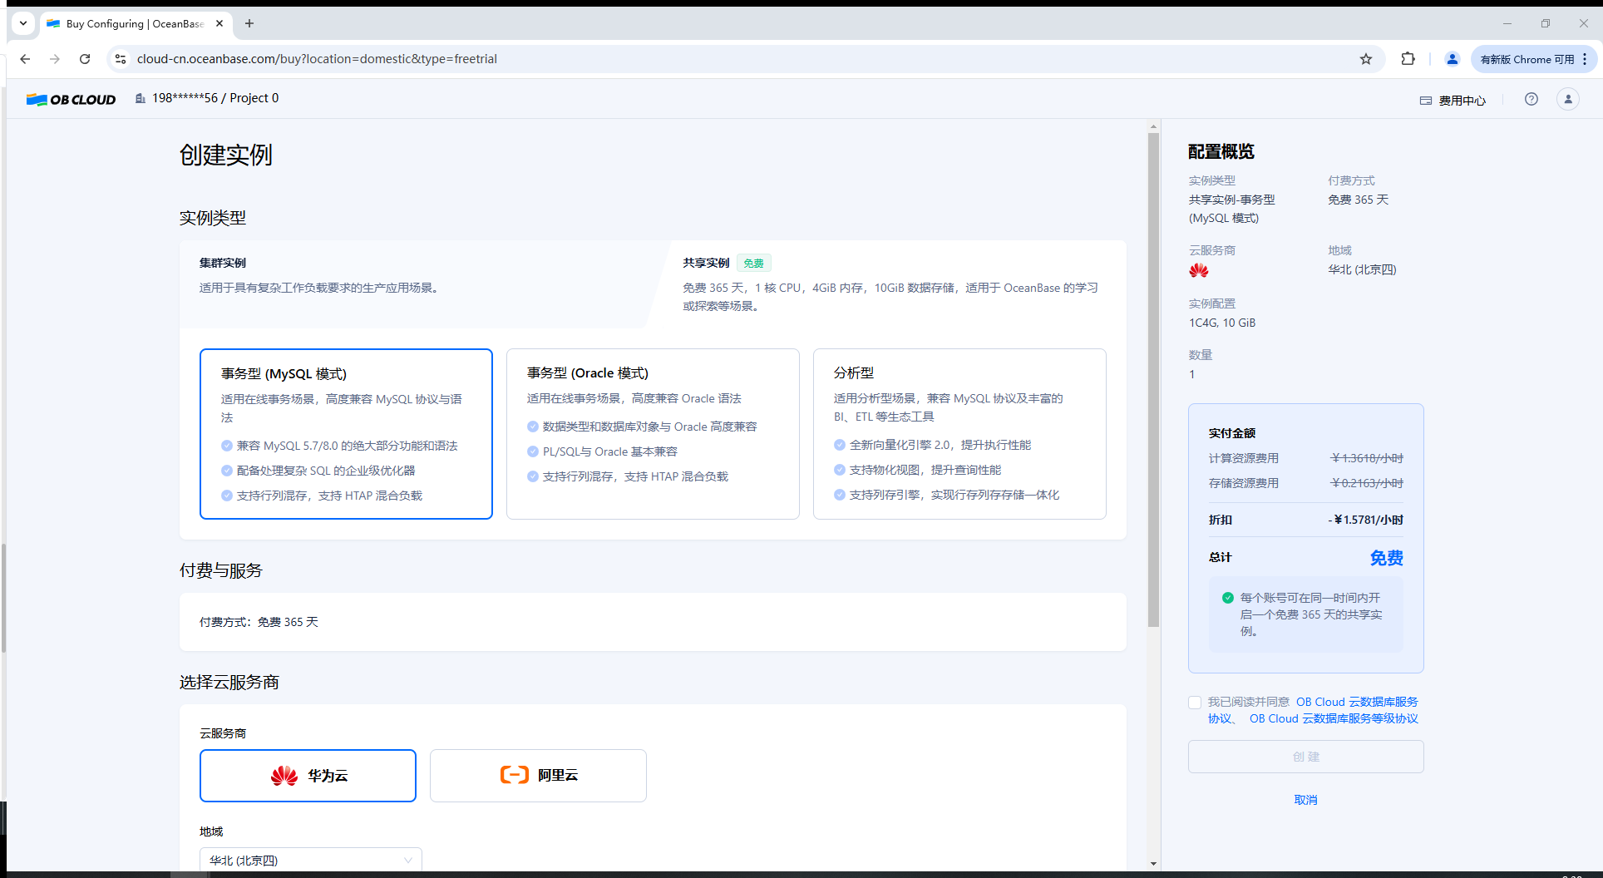Choose 分析型 instance type card
The height and width of the screenshot is (878, 1603).
point(959,433)
